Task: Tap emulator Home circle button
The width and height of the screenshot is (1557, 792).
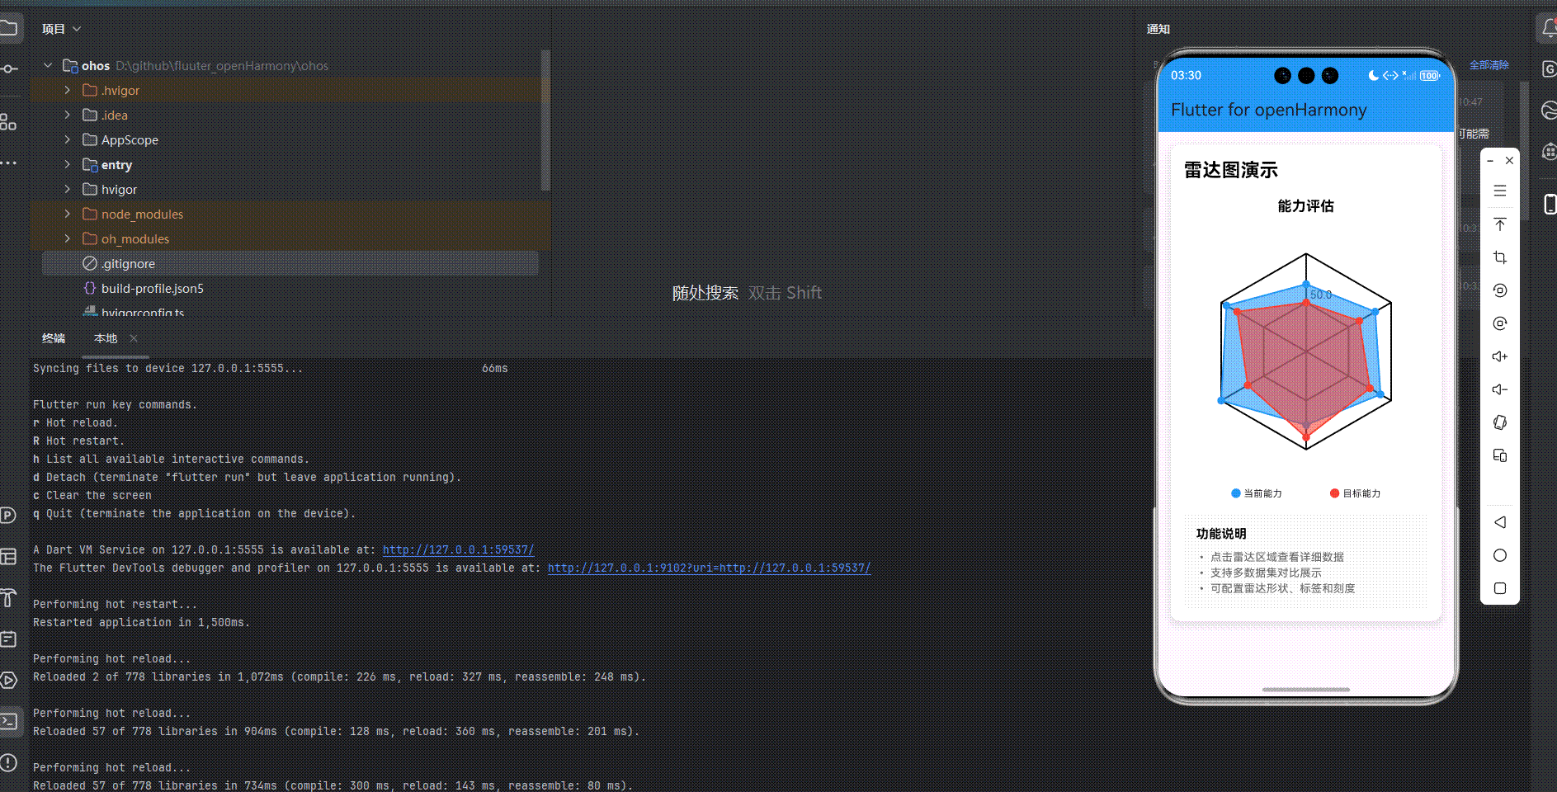Action: coord(1500,555)
